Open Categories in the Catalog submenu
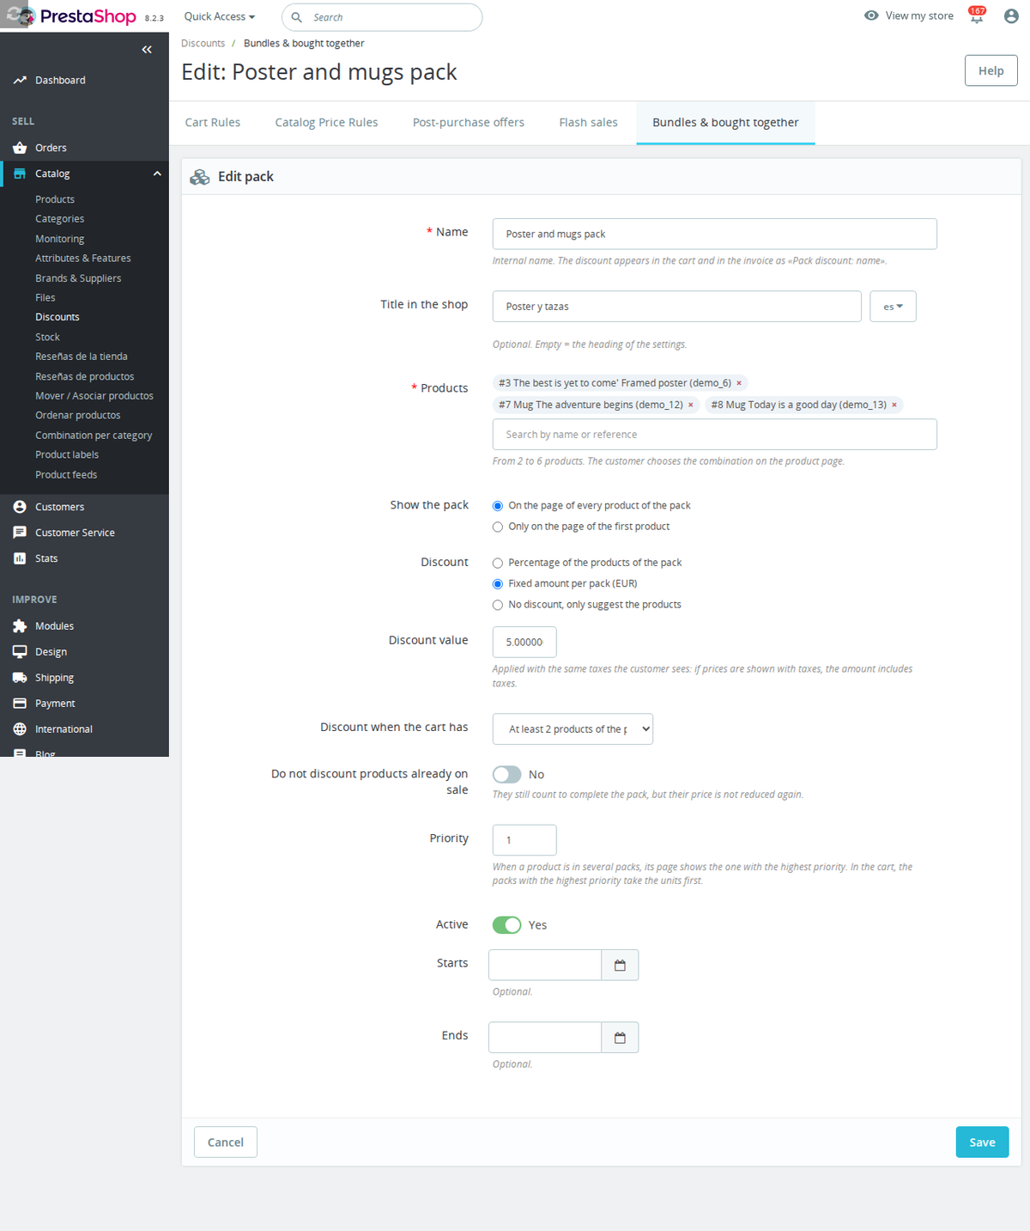1030x1231 pixels. (59, 219)
